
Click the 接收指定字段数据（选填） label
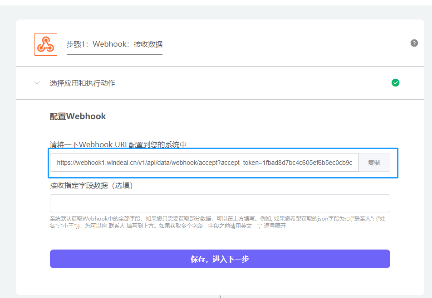(91, 186)
